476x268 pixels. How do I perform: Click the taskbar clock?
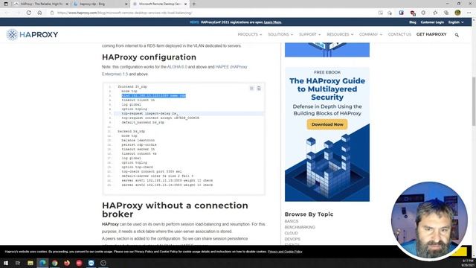pos(468,263)
